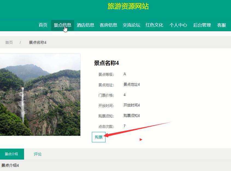Click the 景点等级 value A
The image size is (231, 171).
click(x=125, y=74)
